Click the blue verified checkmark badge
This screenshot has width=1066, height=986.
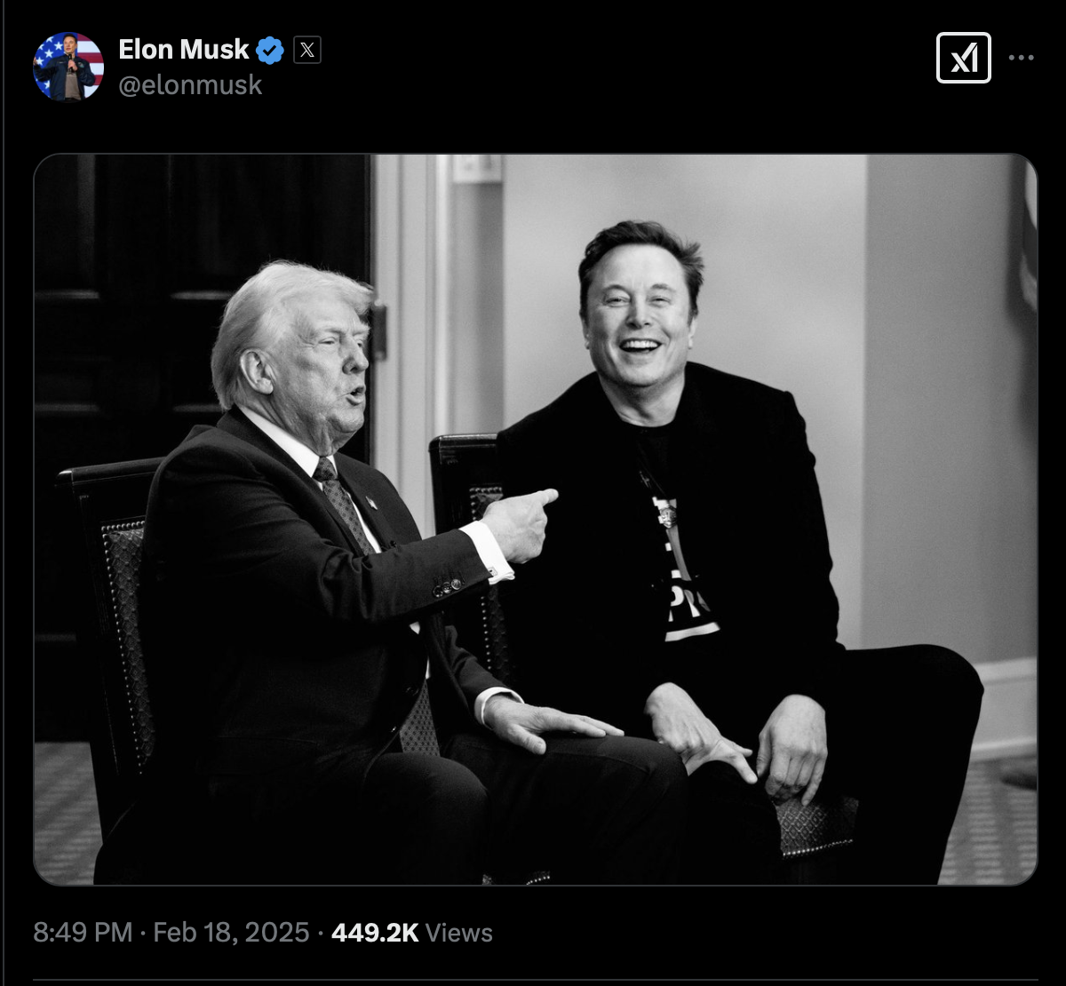click(x=270, y=51)
